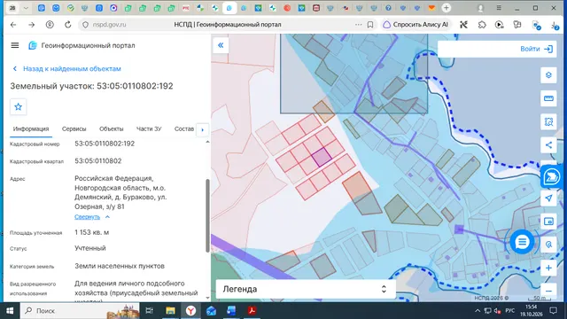Reload the page in the browser
The width and height of the screenshot is (567, 319).
click(67, 25)
